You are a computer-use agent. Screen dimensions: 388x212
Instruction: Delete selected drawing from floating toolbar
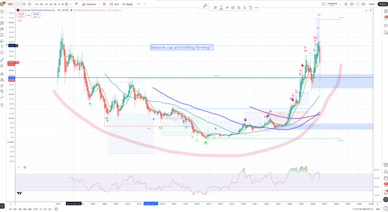tap(251, 7)
